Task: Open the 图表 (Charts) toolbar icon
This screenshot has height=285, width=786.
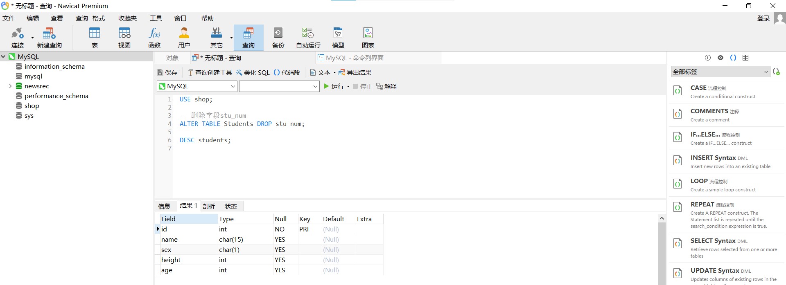Action: [368, 38]
